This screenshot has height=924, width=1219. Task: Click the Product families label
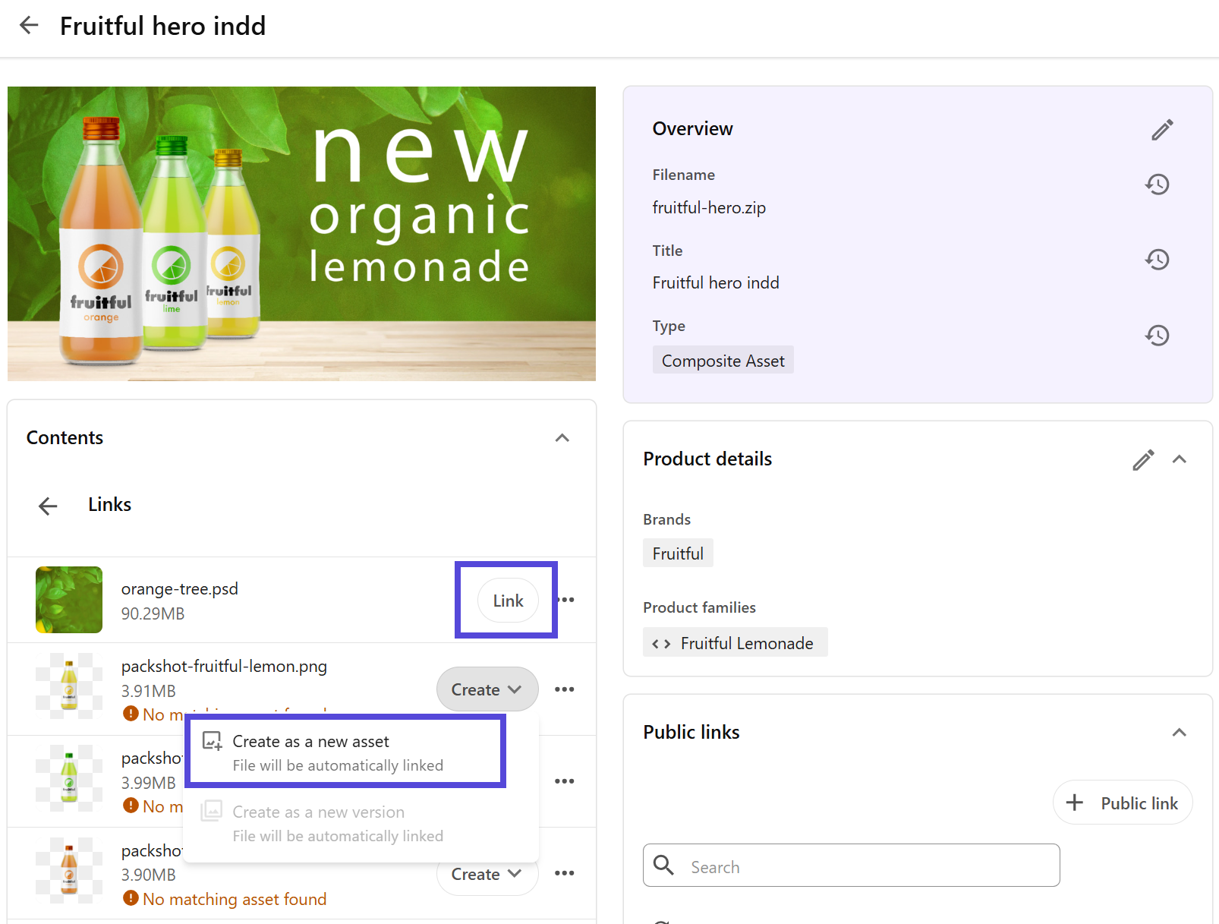coord(700,607)
